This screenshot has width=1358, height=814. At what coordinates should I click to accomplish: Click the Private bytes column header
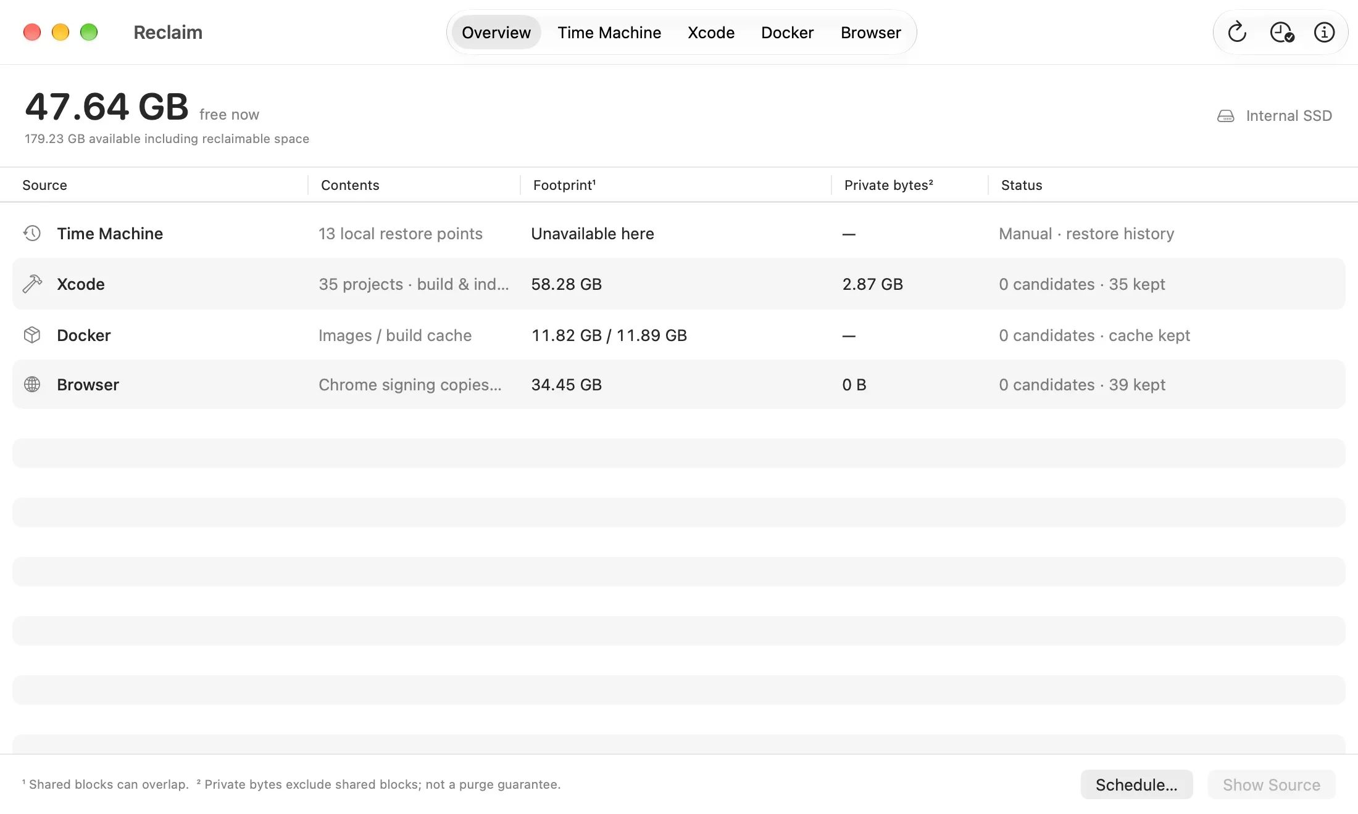889,185
